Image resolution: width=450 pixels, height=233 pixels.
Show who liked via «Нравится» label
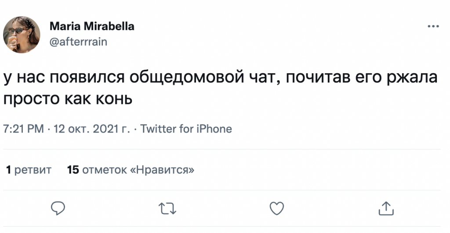163,170
